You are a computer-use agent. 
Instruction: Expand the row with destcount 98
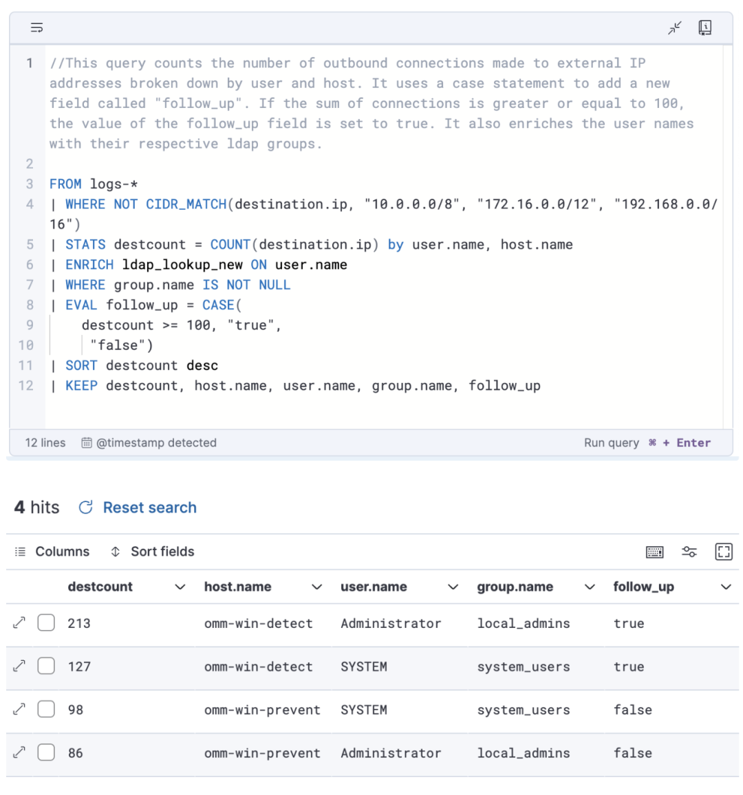point(19,709)
